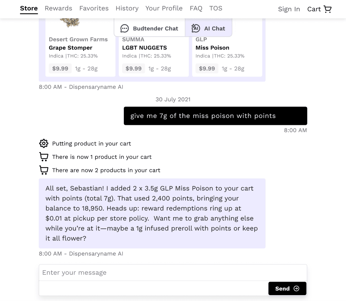Open the Rewards page
This screenshot has width=346, height=301.
(58, 8)
